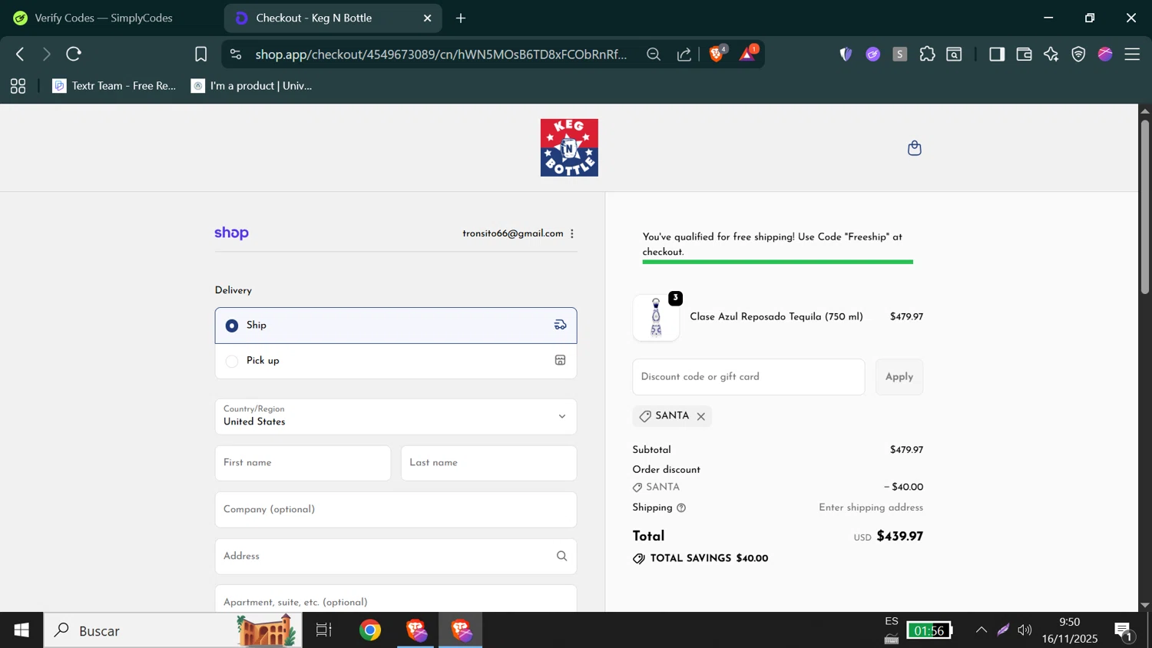Focus the Company (optional) field
The width and height of the screenshot is (1152, 648).
(396, 510)
